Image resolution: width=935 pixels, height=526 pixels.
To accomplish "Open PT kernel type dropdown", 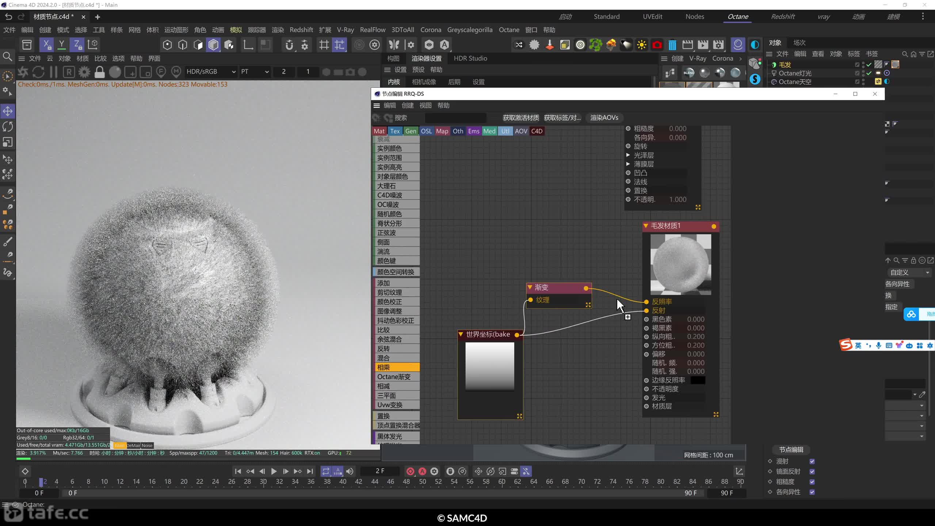I will [255, 72].
